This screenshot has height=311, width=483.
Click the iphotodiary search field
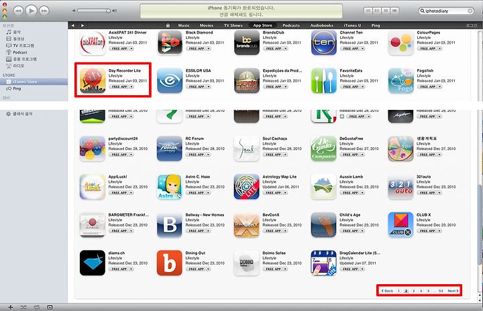pos(445,11)
